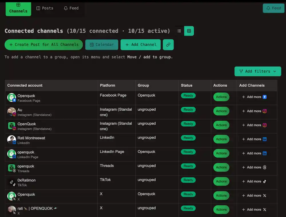Click openquok Threads avatar

(x=11, y=168)
